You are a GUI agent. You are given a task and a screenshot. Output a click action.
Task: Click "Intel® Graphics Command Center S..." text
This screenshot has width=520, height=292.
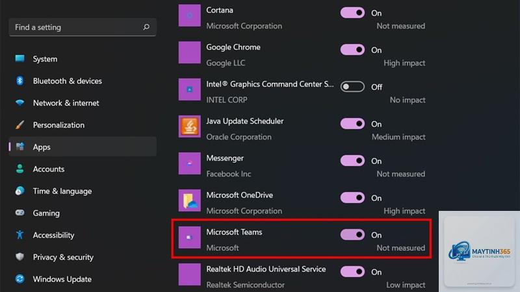(x=270, y=84)
